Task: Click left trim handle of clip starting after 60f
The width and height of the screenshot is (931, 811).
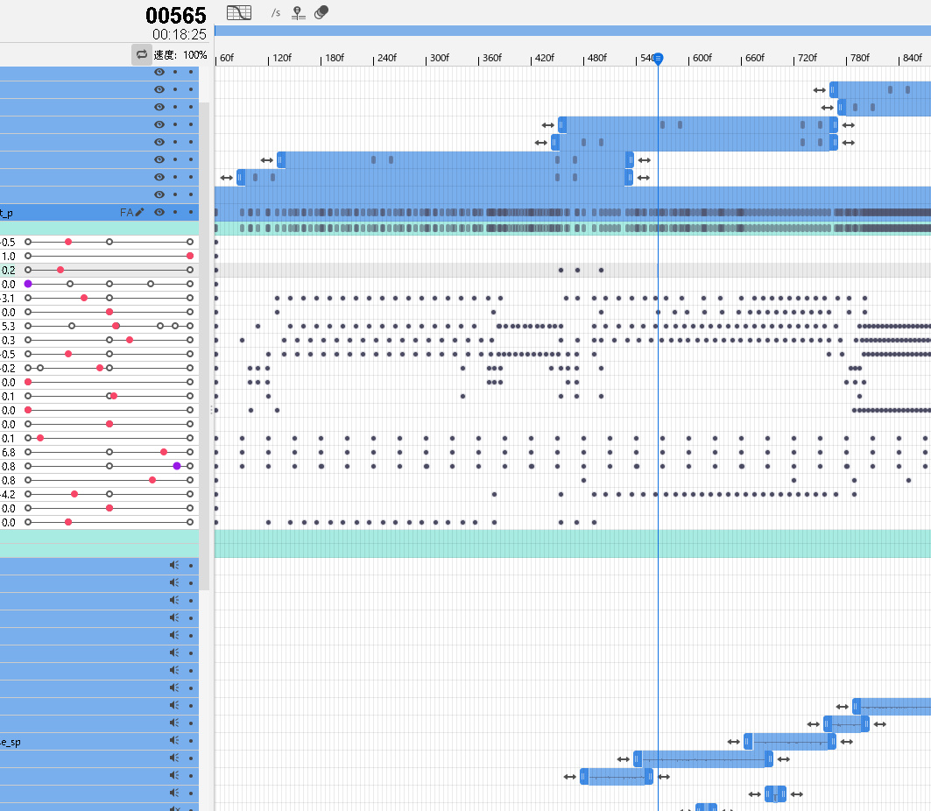Action: 241,178
